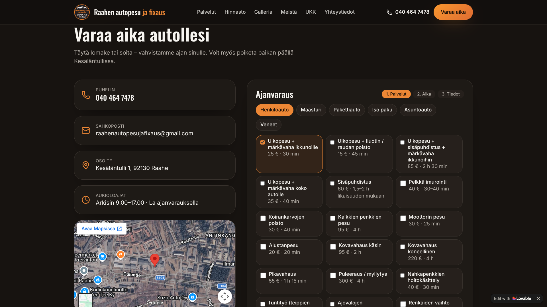Screen dimensions: 547x307
Task: Switch to the Pakettiauto vehicle type
Action: 347,110
